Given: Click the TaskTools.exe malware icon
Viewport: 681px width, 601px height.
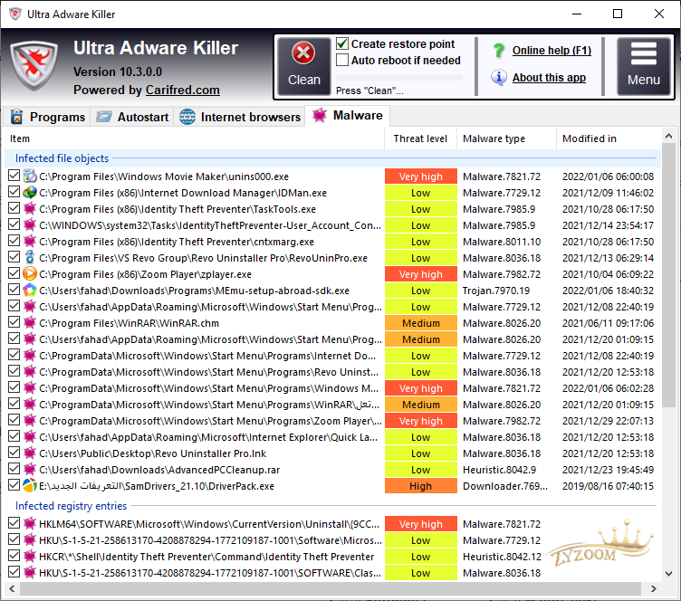Looking at the screenshot, I should [30, 209].
